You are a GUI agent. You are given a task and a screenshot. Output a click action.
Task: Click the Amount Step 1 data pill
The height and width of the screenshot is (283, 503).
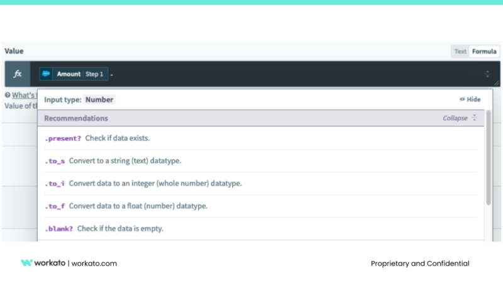(x=75, y=74)
